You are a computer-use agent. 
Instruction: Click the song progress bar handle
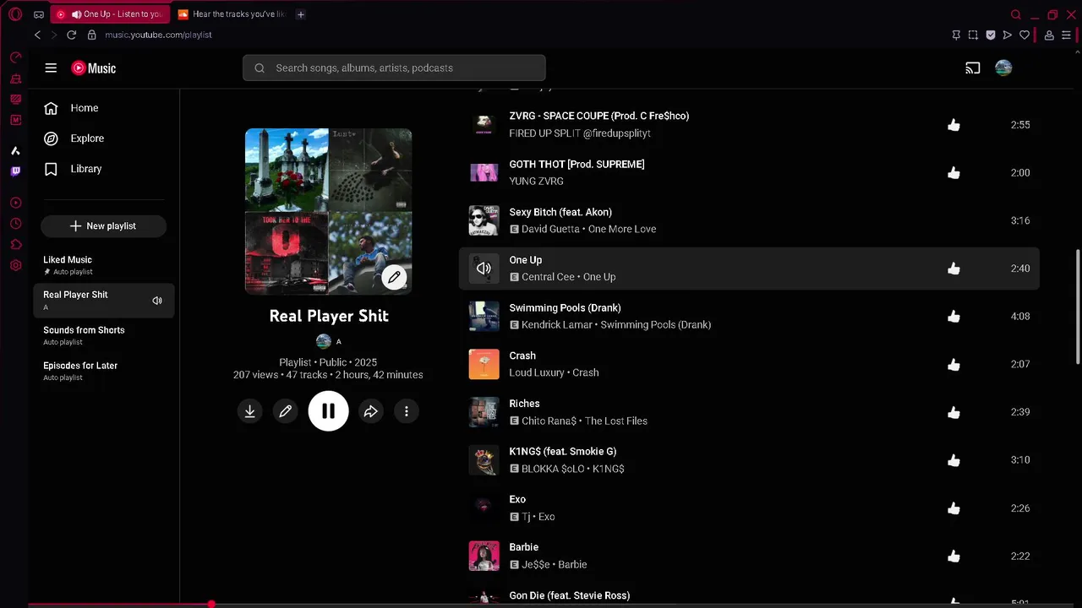[x=211, y=605]
